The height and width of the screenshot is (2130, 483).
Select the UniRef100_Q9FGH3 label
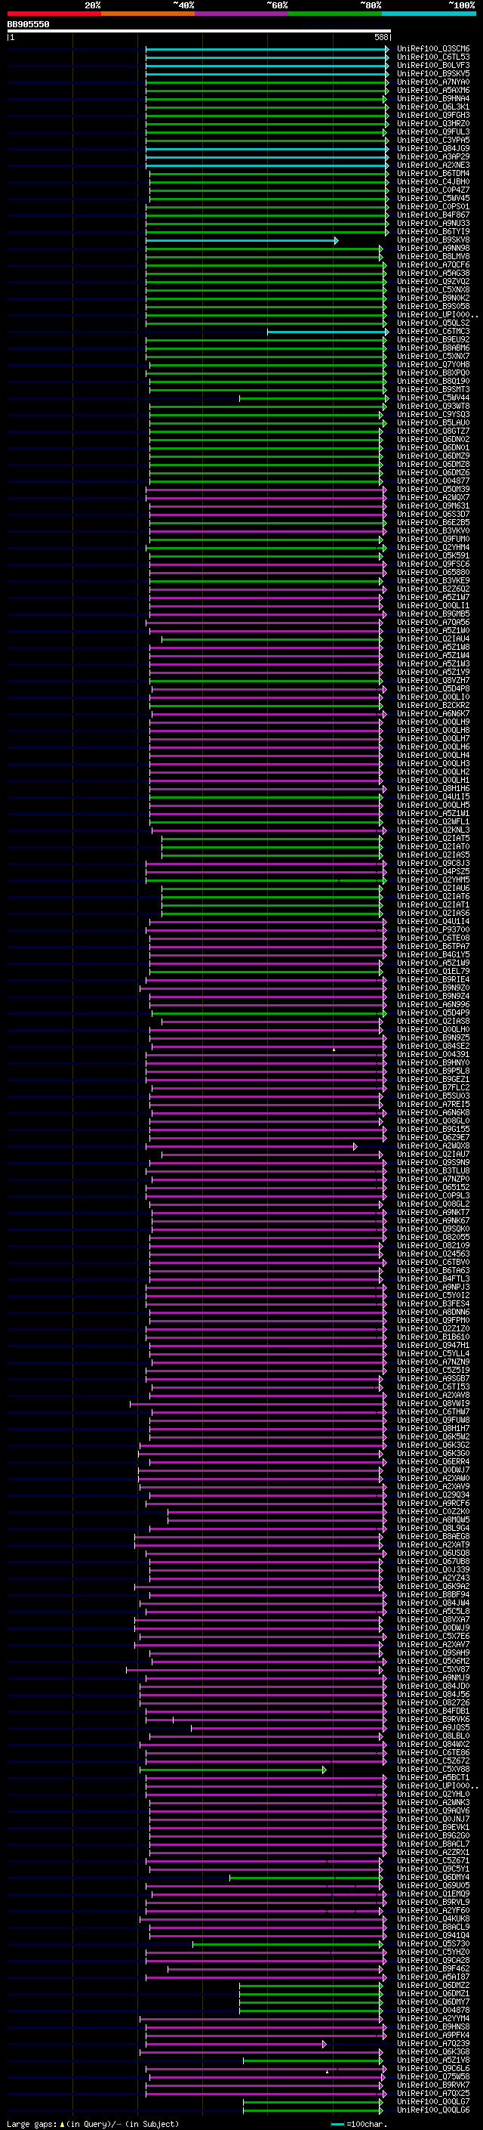click(433, 115)
